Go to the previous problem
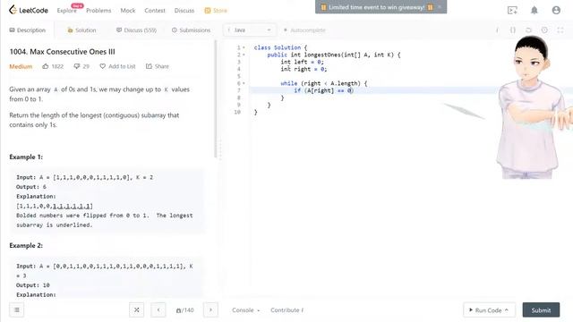573x322 pixels. click(158, 310)
